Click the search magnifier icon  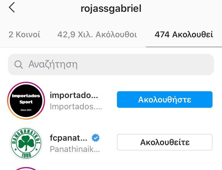(x=18, y=65)
